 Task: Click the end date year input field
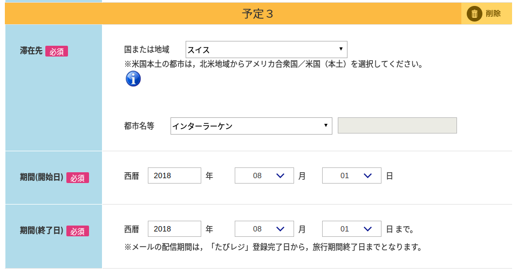(174, 229)
